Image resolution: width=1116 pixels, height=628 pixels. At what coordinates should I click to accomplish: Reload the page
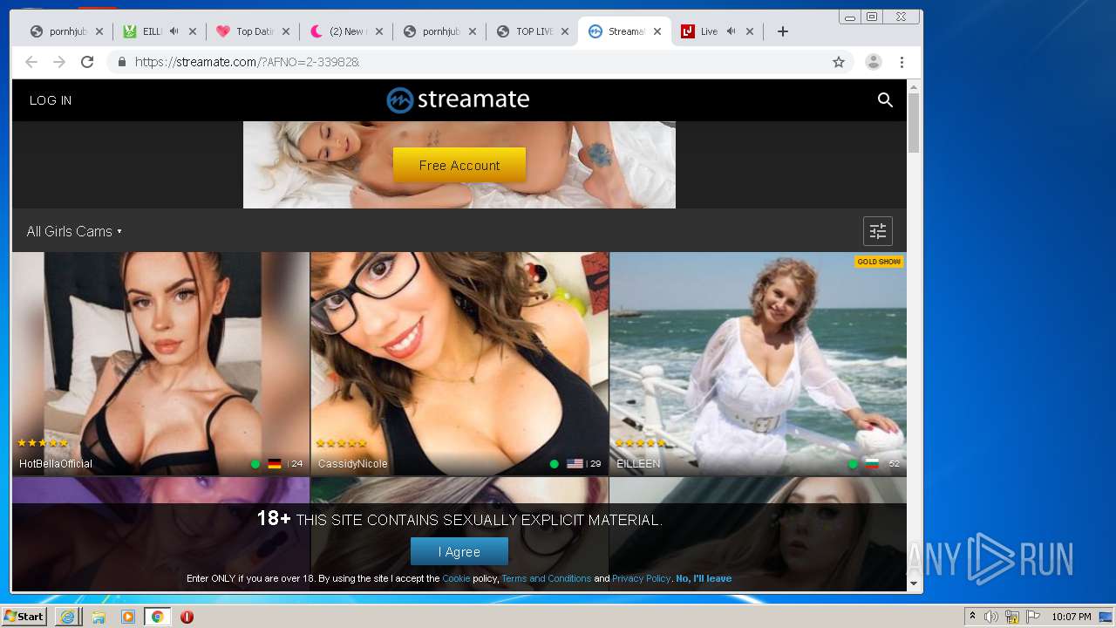pyautogui.click(x=87, y=62)
